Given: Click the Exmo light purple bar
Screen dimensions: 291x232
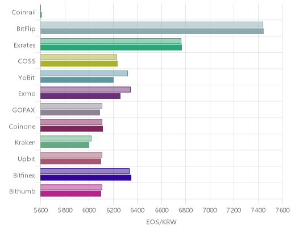Looking at the screenshot, I should tap(85, 90).
